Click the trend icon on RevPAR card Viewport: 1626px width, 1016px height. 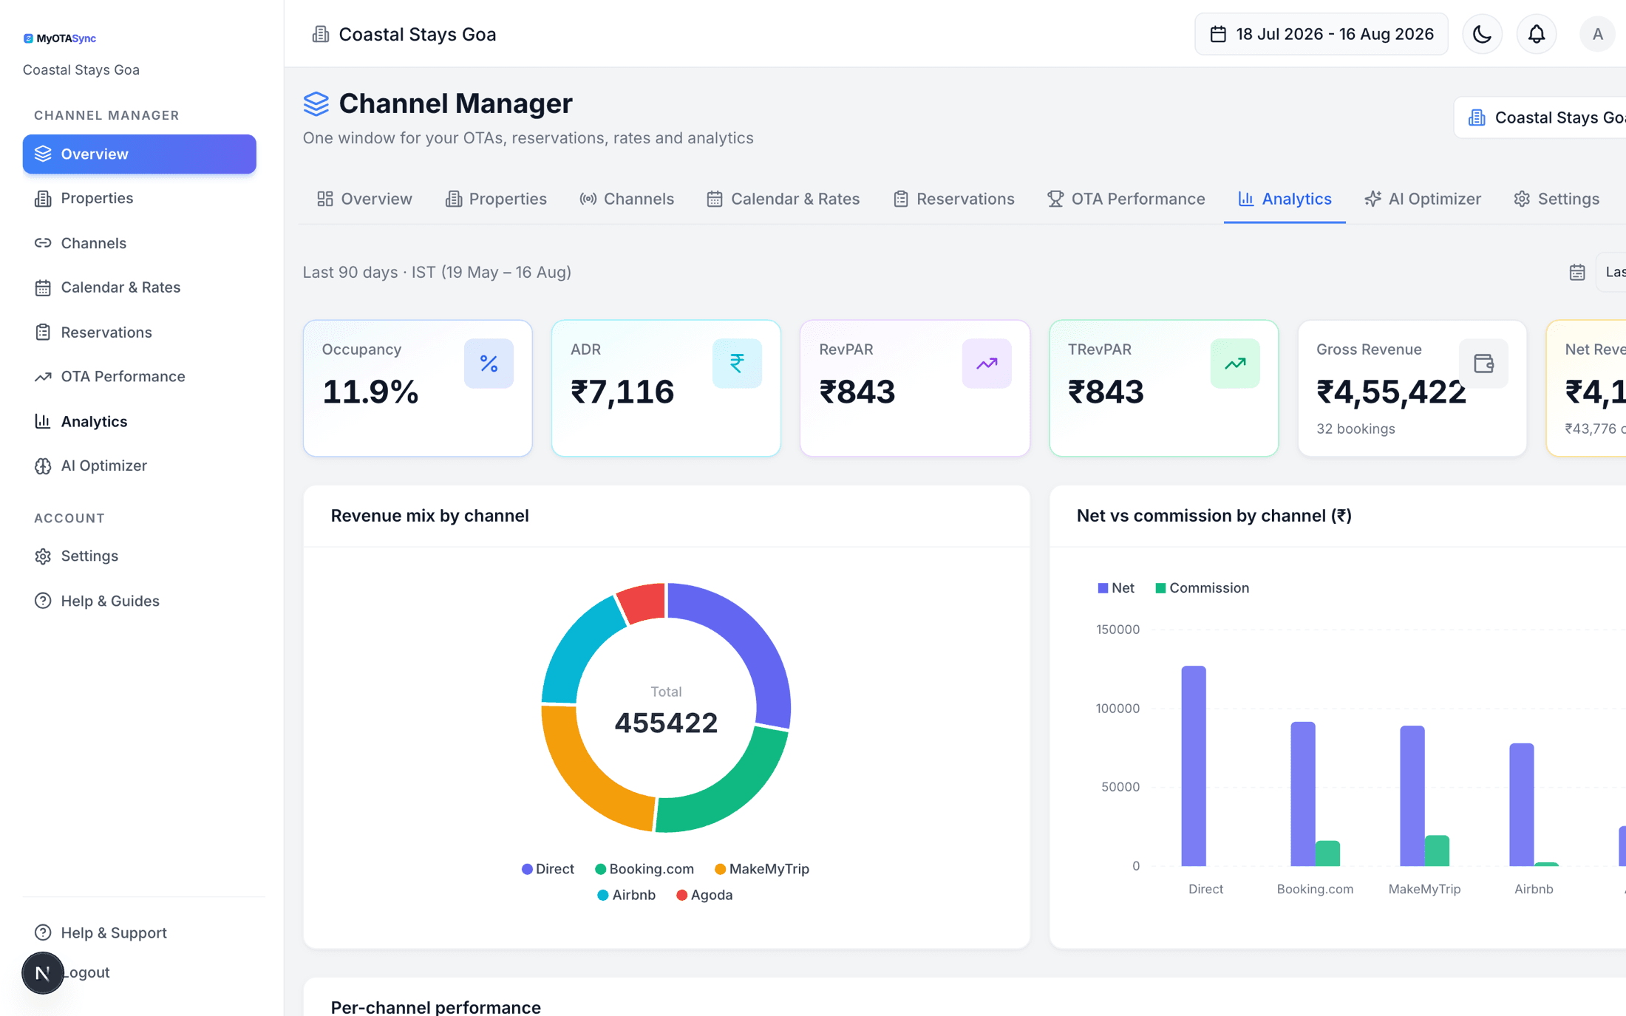pyautogui.click(x=987, y=364)
